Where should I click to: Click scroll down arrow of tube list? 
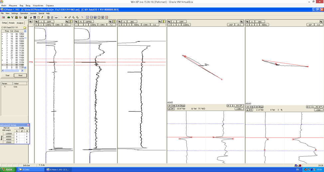(x=25, y=68)
